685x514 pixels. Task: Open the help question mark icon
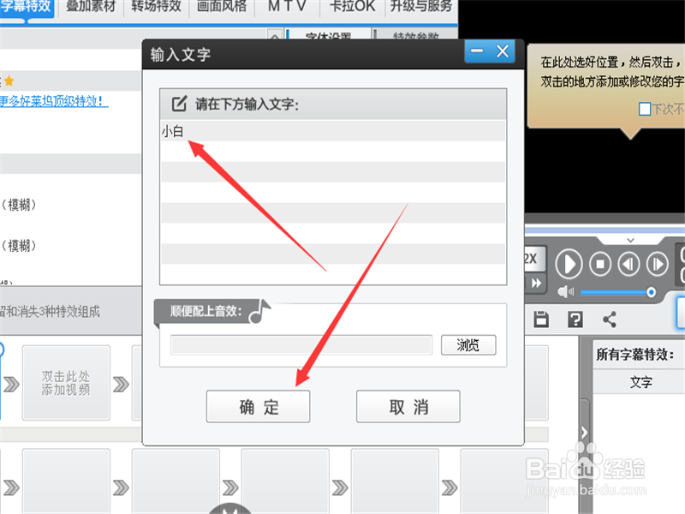pyautogui.click(x=575, y=320)
